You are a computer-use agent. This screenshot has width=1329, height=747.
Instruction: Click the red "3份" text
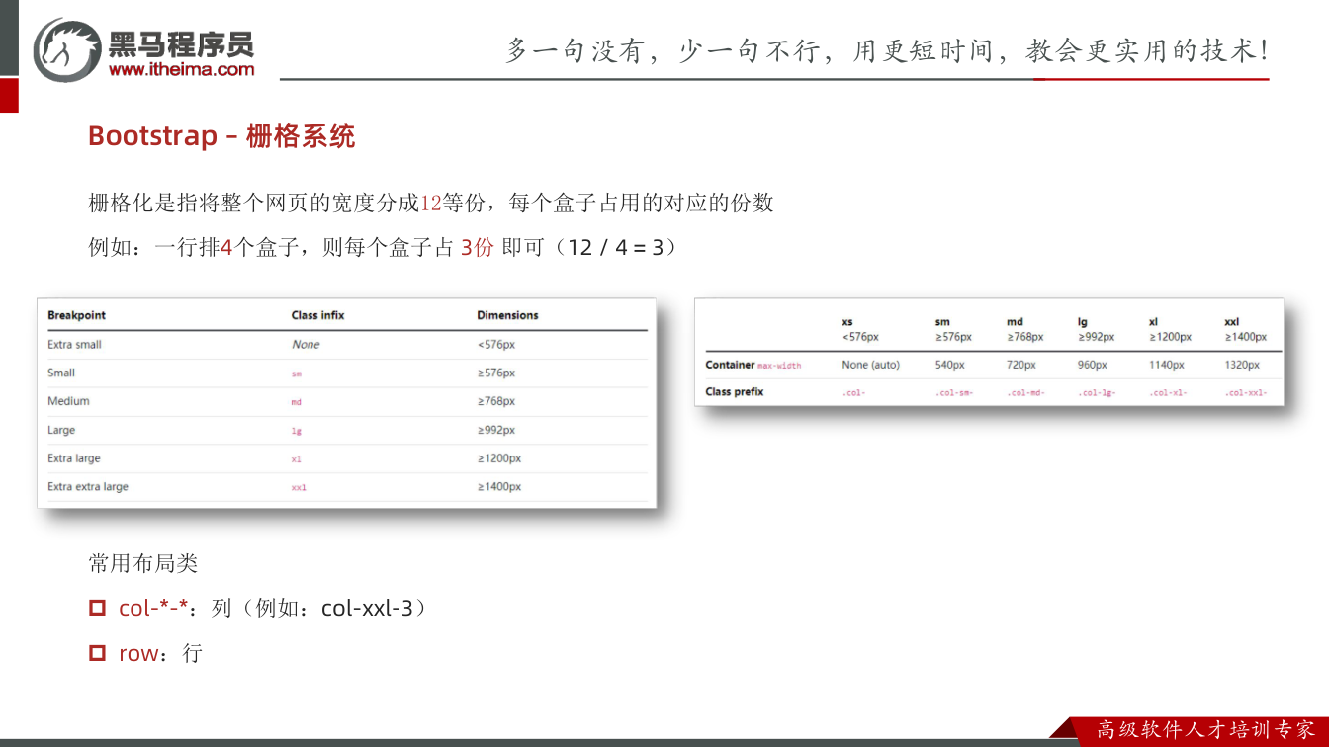[x=477, y=247]
